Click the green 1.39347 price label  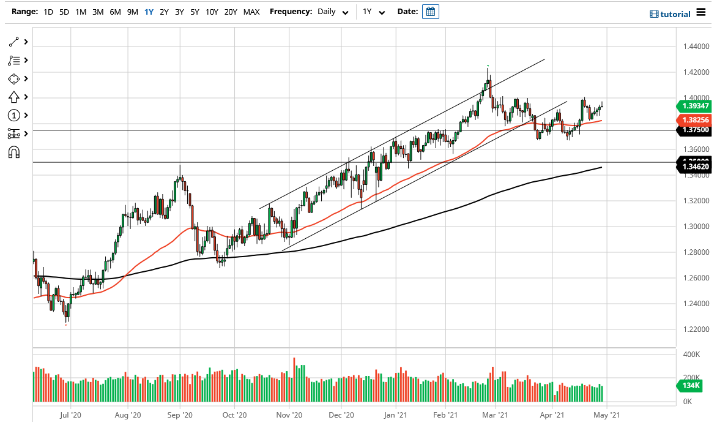coord(694,106)
